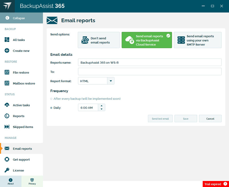Open Create new in sidebar
Image resolution: width=229 pixels, height=187 pixels.
tap(21, 51)
